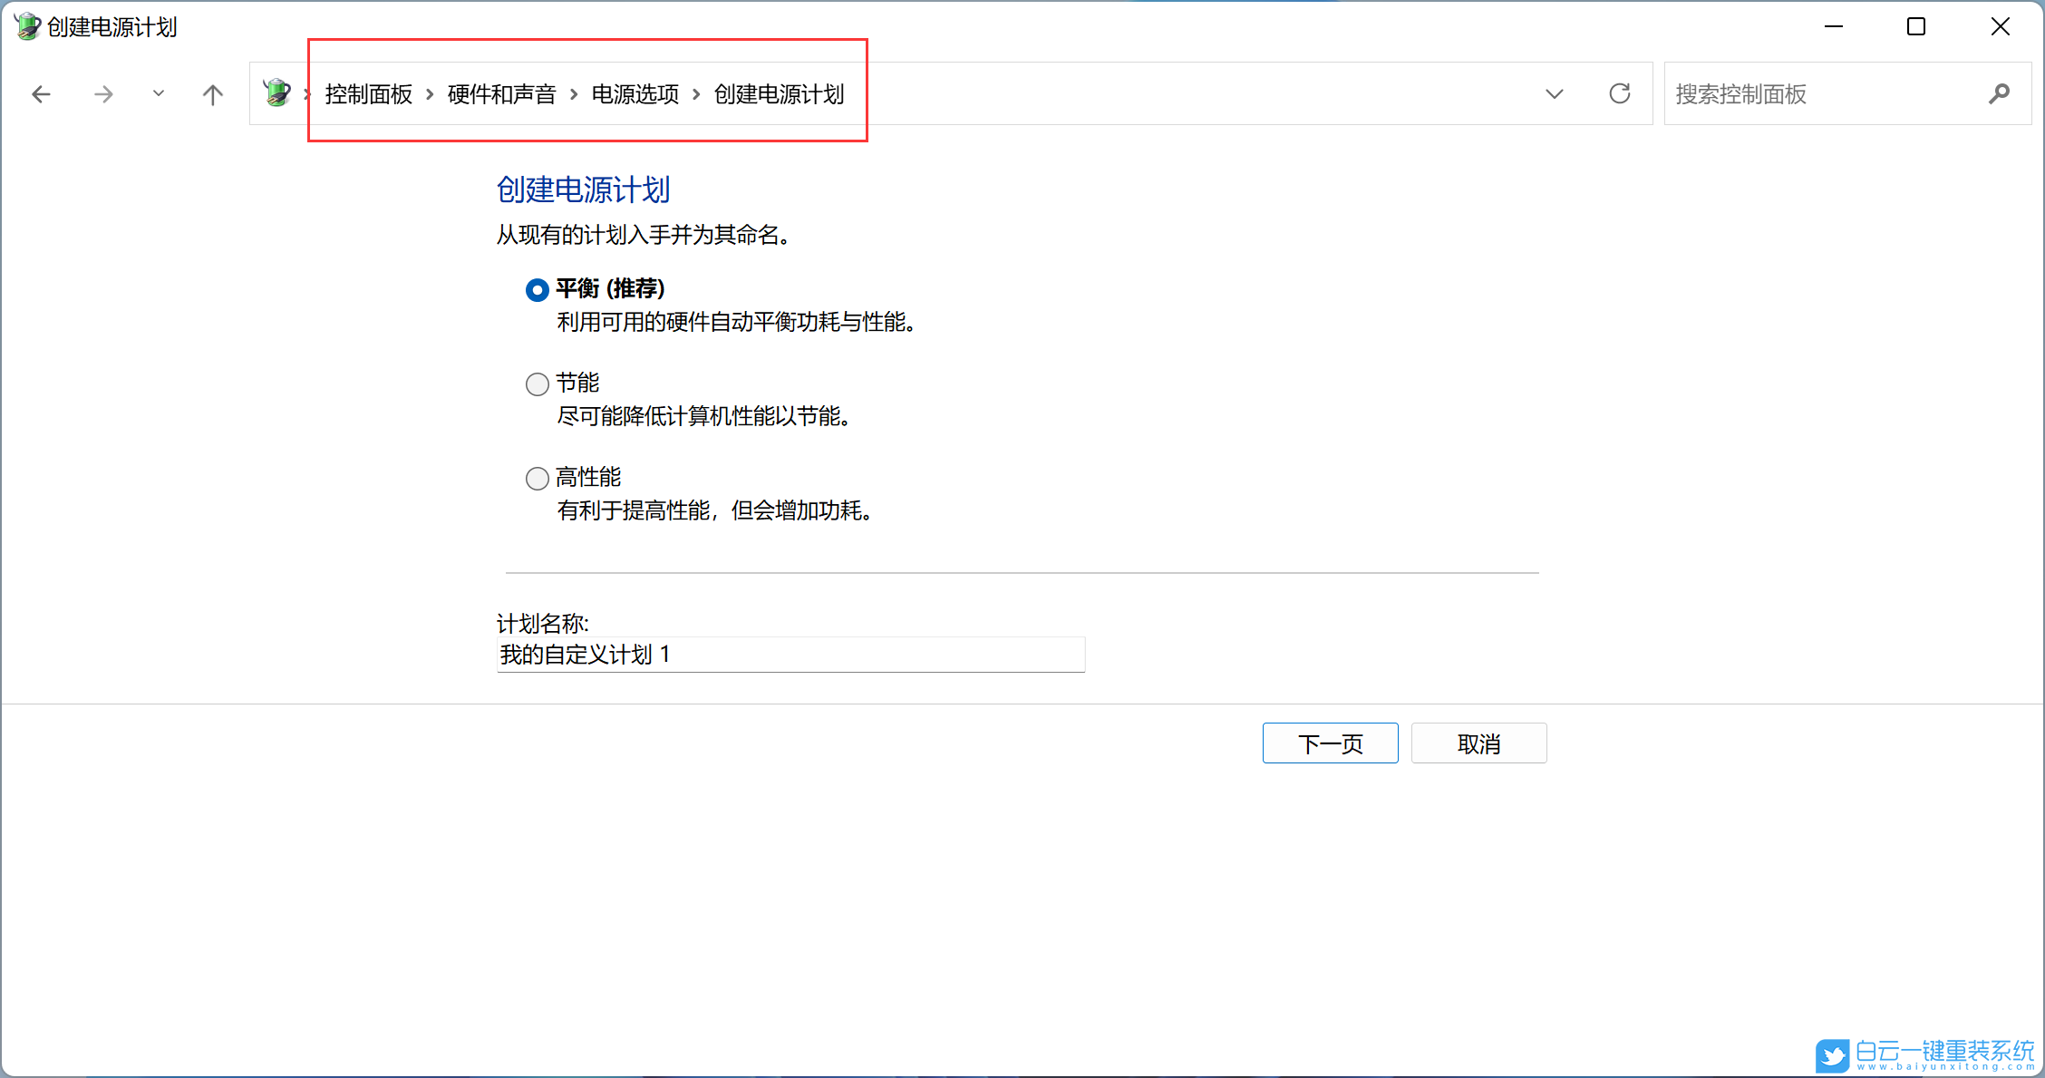Select the 高性能 power plan
Viewport: 2045px width, 1078px height.
point(537,478)
